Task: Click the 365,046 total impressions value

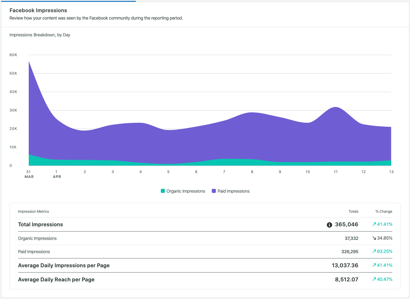Action: pyautogui.click(x=346, y=224)
